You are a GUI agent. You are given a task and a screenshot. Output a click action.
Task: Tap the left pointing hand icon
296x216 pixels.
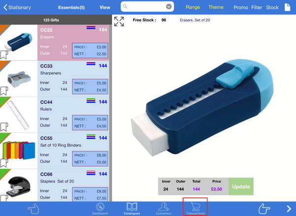tap(33, 209)
